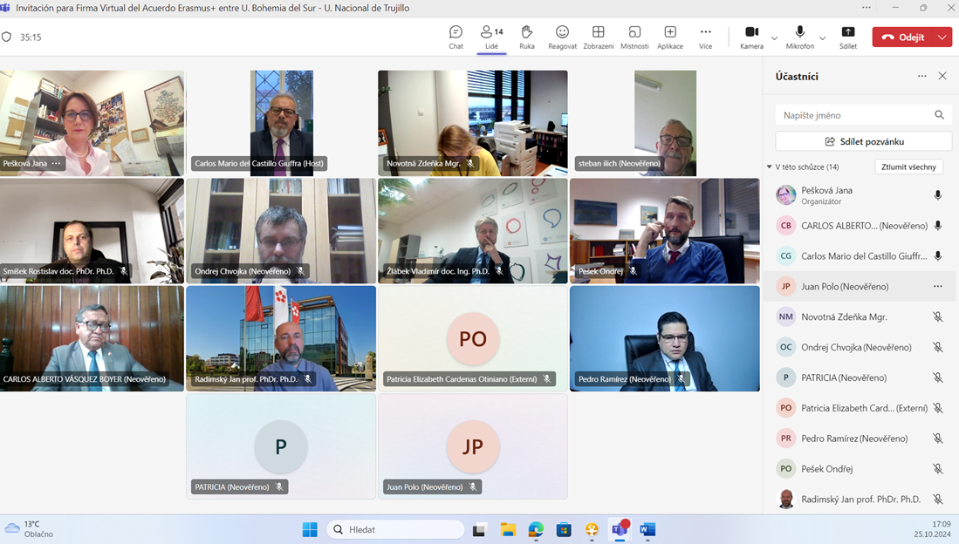Toggle the Lidé participants panel
This screenshot has height=544, width=959.
[492, 37]
